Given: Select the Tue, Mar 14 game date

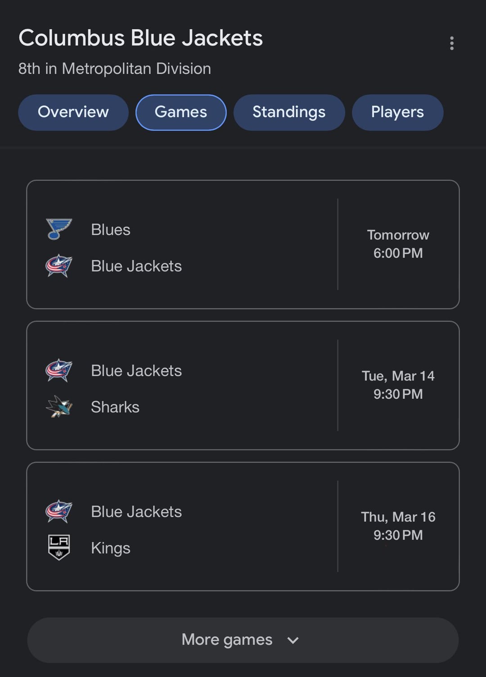Looking at the screenshot, I should 398,376.
